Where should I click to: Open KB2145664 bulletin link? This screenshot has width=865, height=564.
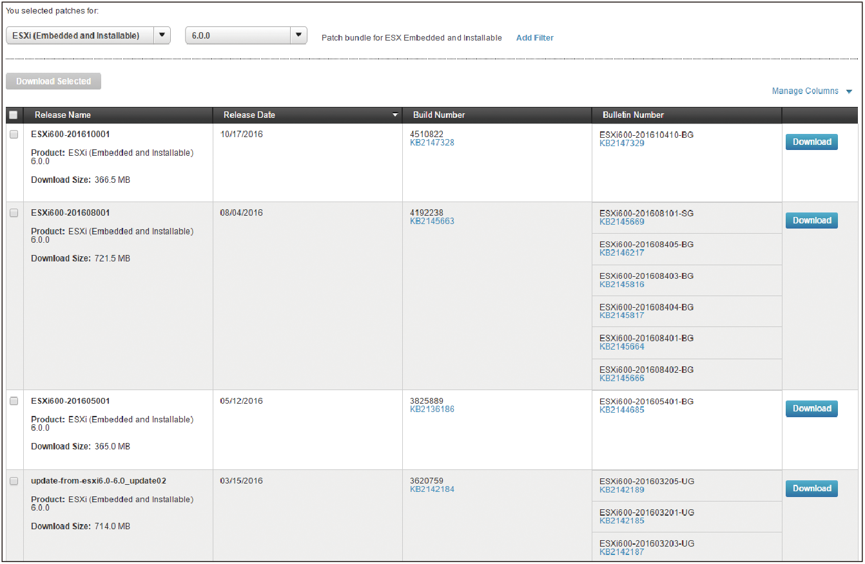click(x=622, y=346)
